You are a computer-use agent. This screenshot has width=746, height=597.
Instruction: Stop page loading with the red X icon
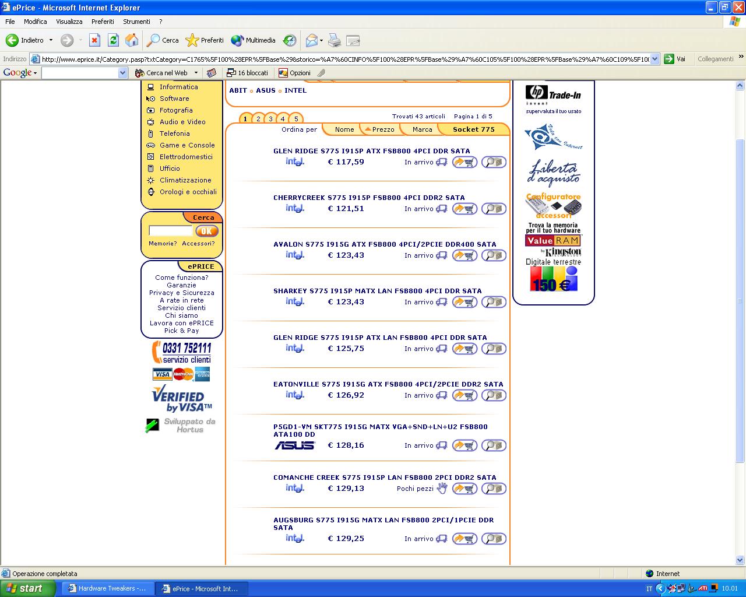(94, 40)
